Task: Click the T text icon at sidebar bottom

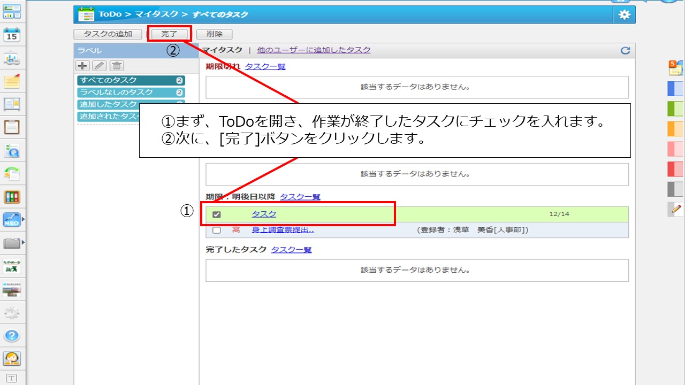Action: coord(12,378)
